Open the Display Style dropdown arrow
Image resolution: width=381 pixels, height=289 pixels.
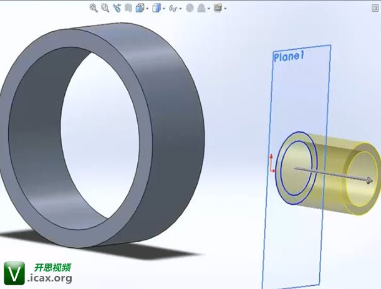click(x=164, y=9)
